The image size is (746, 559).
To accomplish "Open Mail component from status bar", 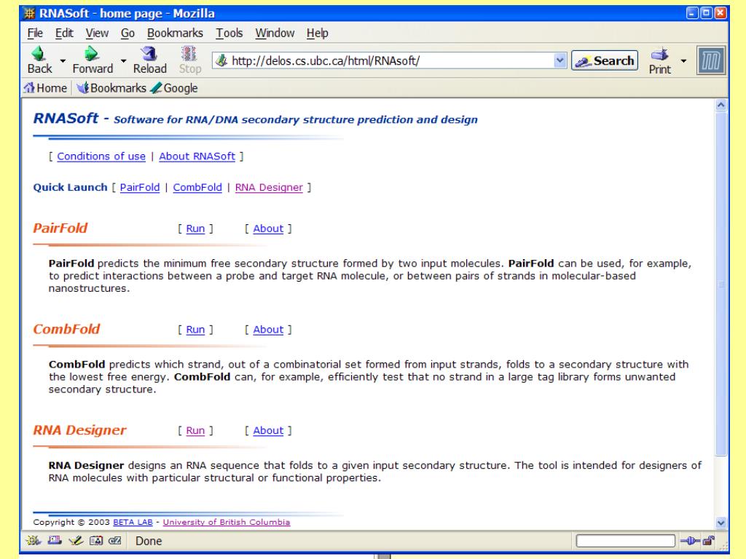I will [54, 541].
